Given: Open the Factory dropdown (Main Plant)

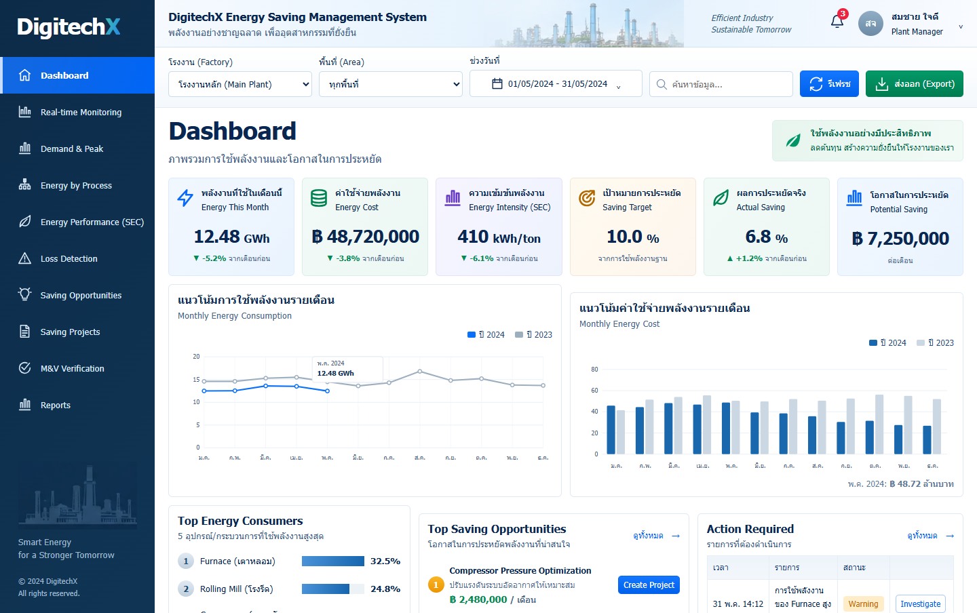Looking at the screenshot, I should coord(240,84).
